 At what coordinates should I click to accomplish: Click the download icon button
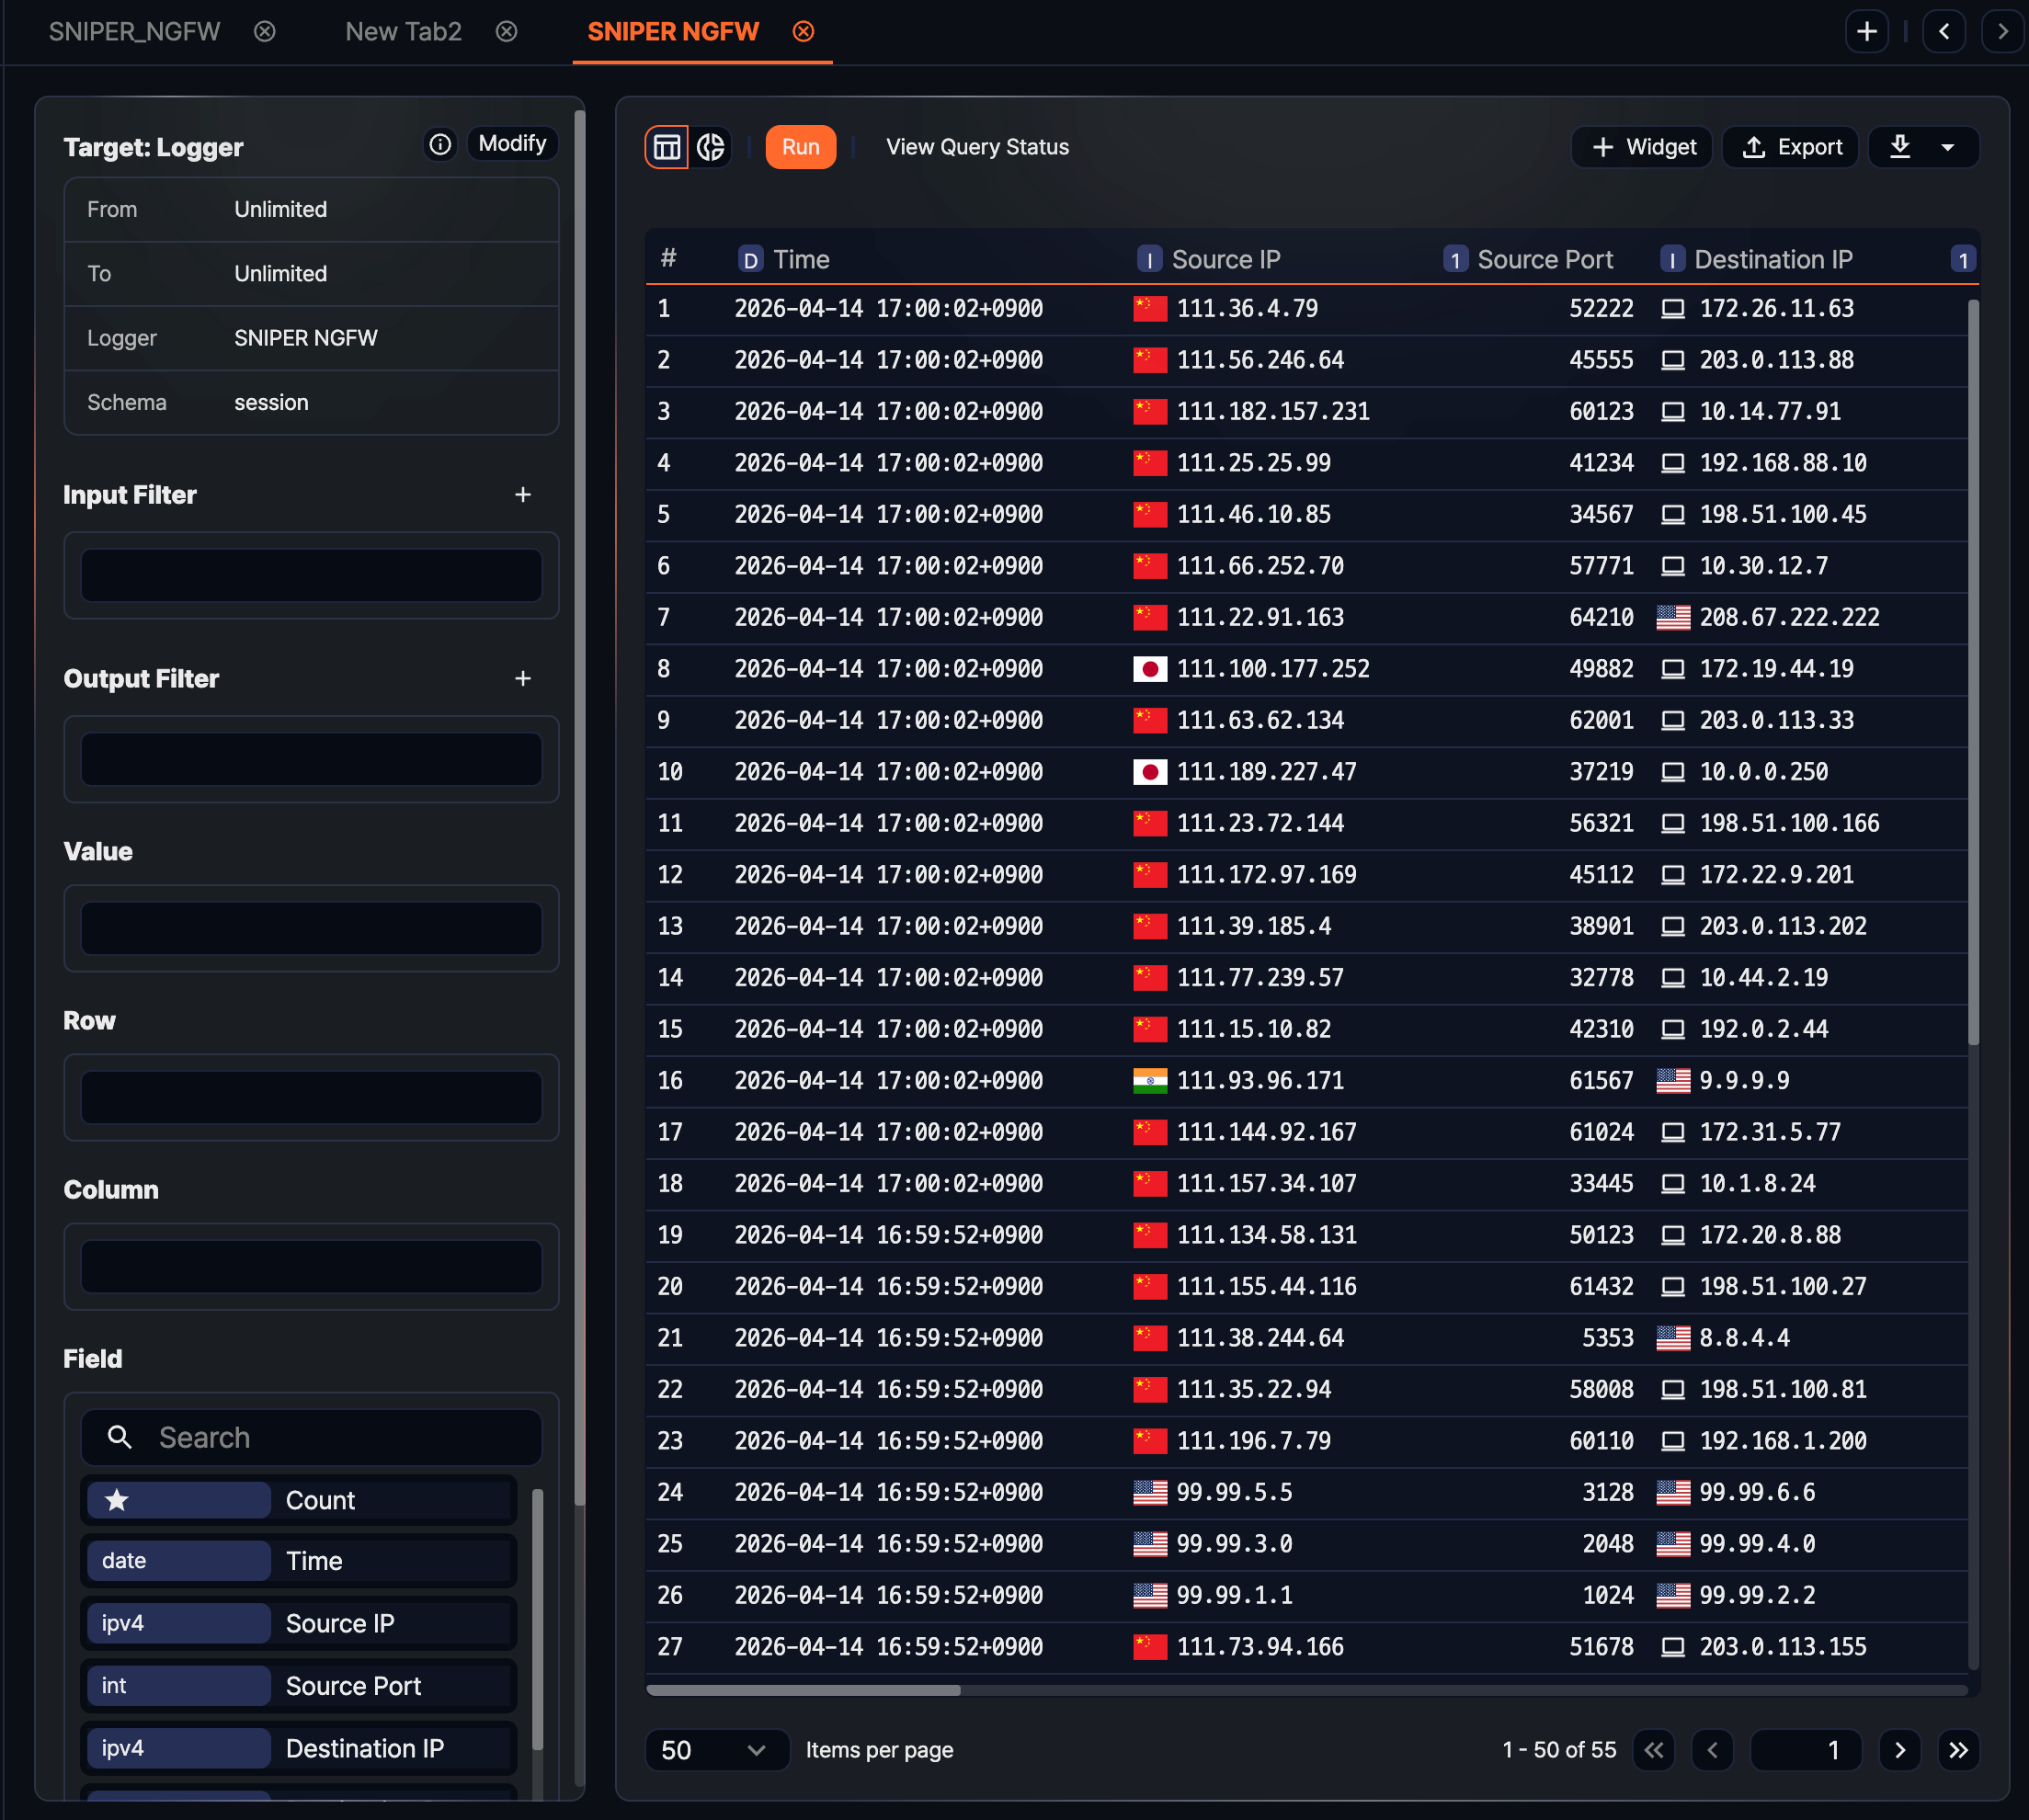tap(1900, 147)
